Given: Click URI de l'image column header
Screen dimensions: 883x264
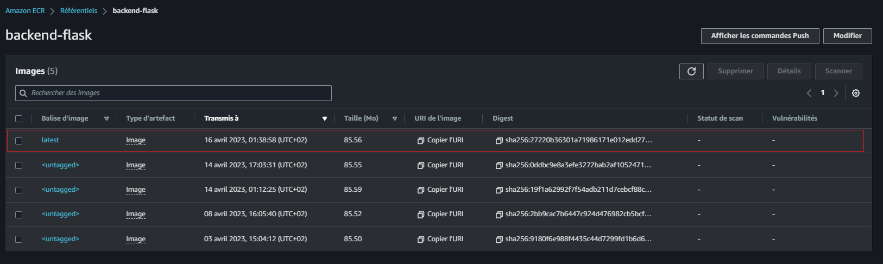Looking at the screenshot, I should [438, 118].
